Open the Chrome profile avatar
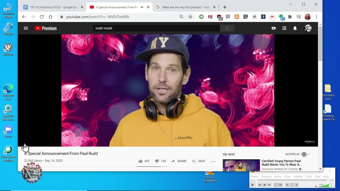 pyautogui.click(x=307, y=17)
